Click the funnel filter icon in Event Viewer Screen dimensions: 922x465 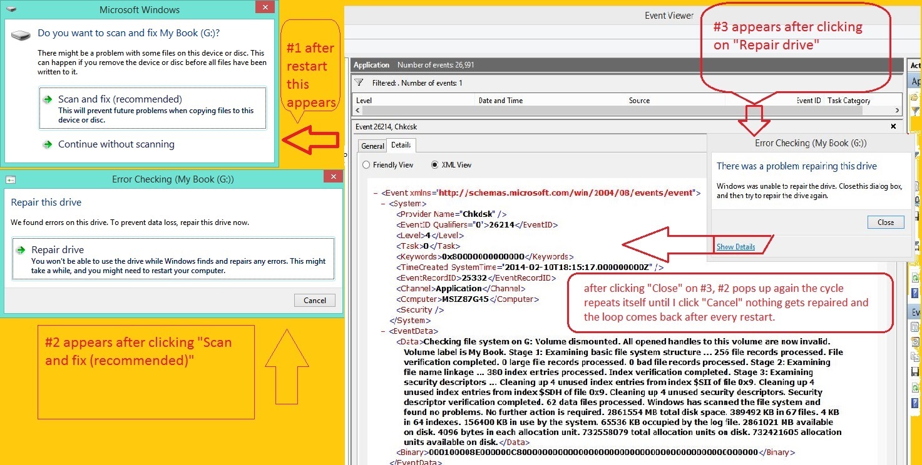359,82
